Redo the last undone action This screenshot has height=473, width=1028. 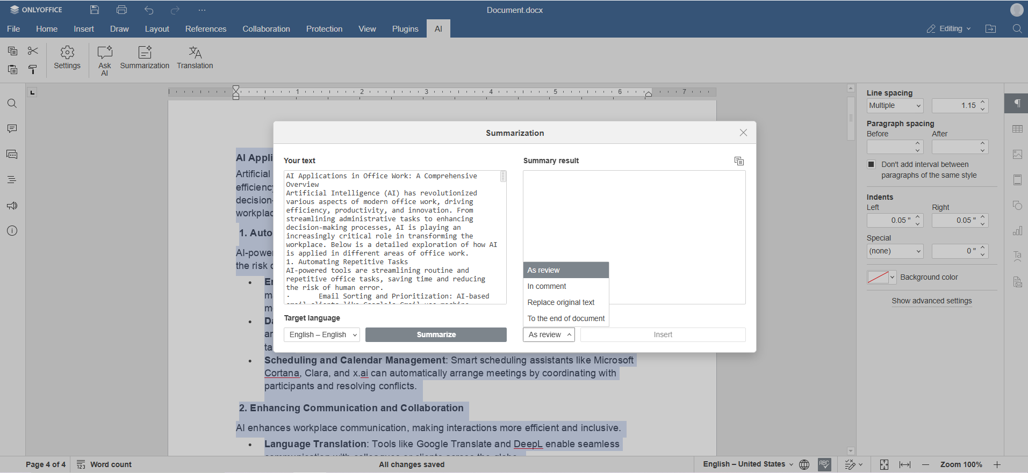point(175,10)
